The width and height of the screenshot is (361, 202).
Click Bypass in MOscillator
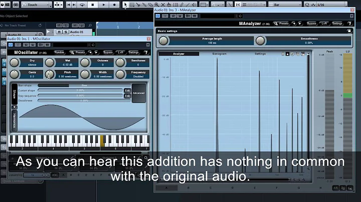[x=108, y=52]
